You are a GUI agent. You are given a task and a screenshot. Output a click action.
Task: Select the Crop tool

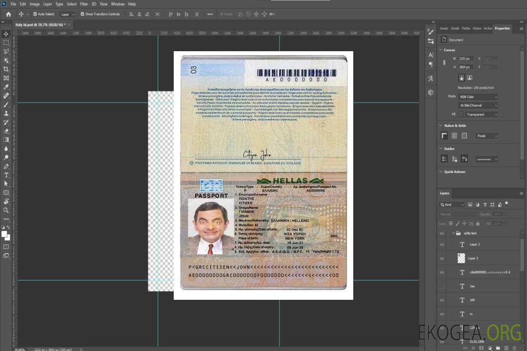tap(6, 69)
